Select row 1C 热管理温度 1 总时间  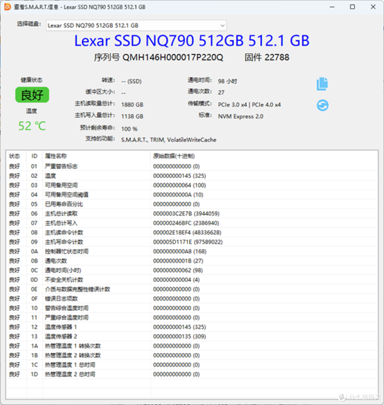coord(192,365)
